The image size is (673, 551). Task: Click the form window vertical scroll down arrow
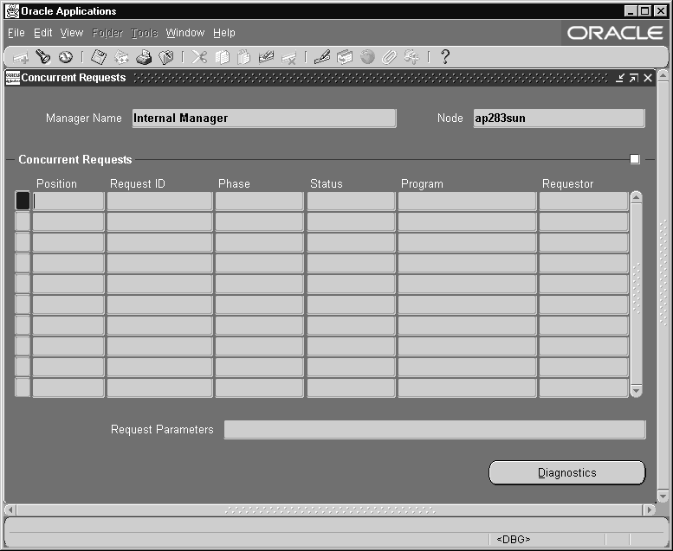pyautogui.click(x=663, y=497)
